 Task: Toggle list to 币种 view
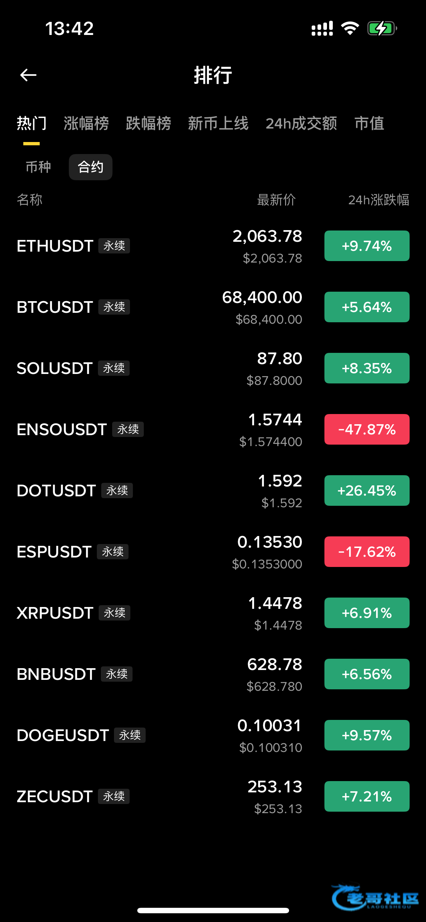[38, 167]
